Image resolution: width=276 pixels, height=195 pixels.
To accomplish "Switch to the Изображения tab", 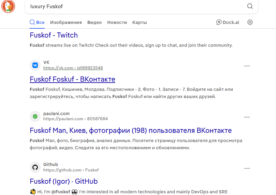I will 66,23.
